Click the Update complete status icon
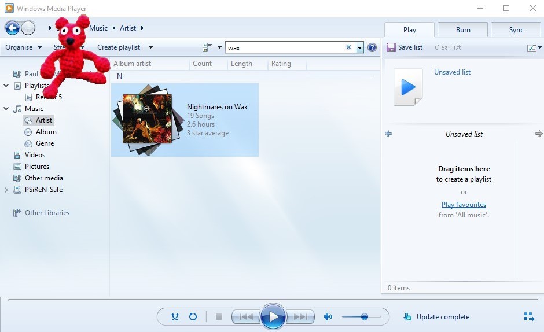This screenshot has width=544, height=332. click(407, 317)
